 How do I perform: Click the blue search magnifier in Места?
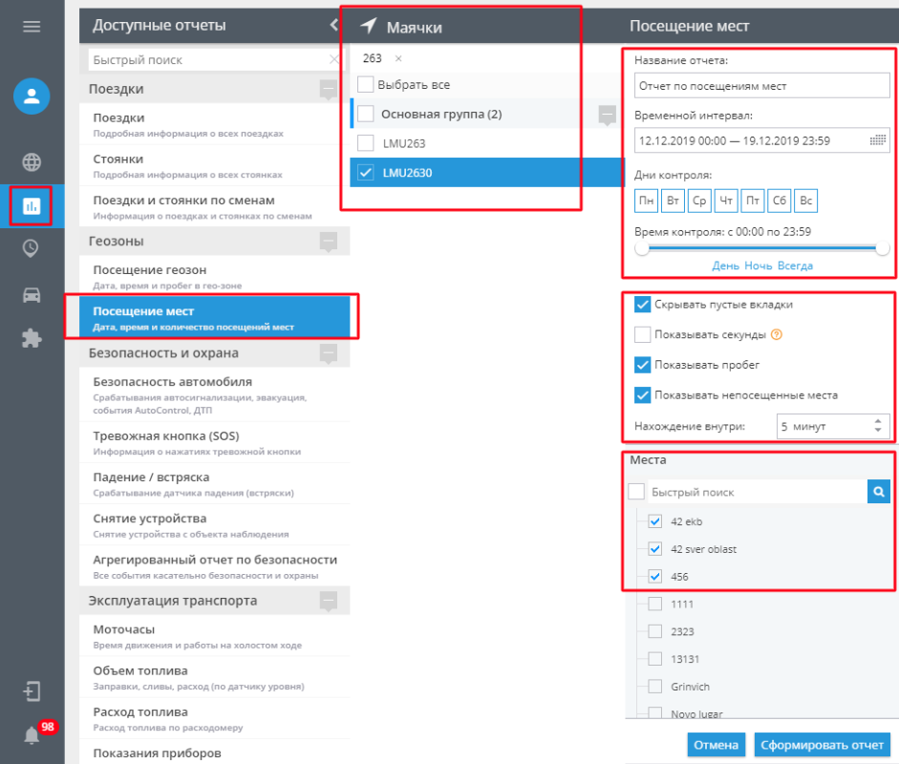[878, 491]
